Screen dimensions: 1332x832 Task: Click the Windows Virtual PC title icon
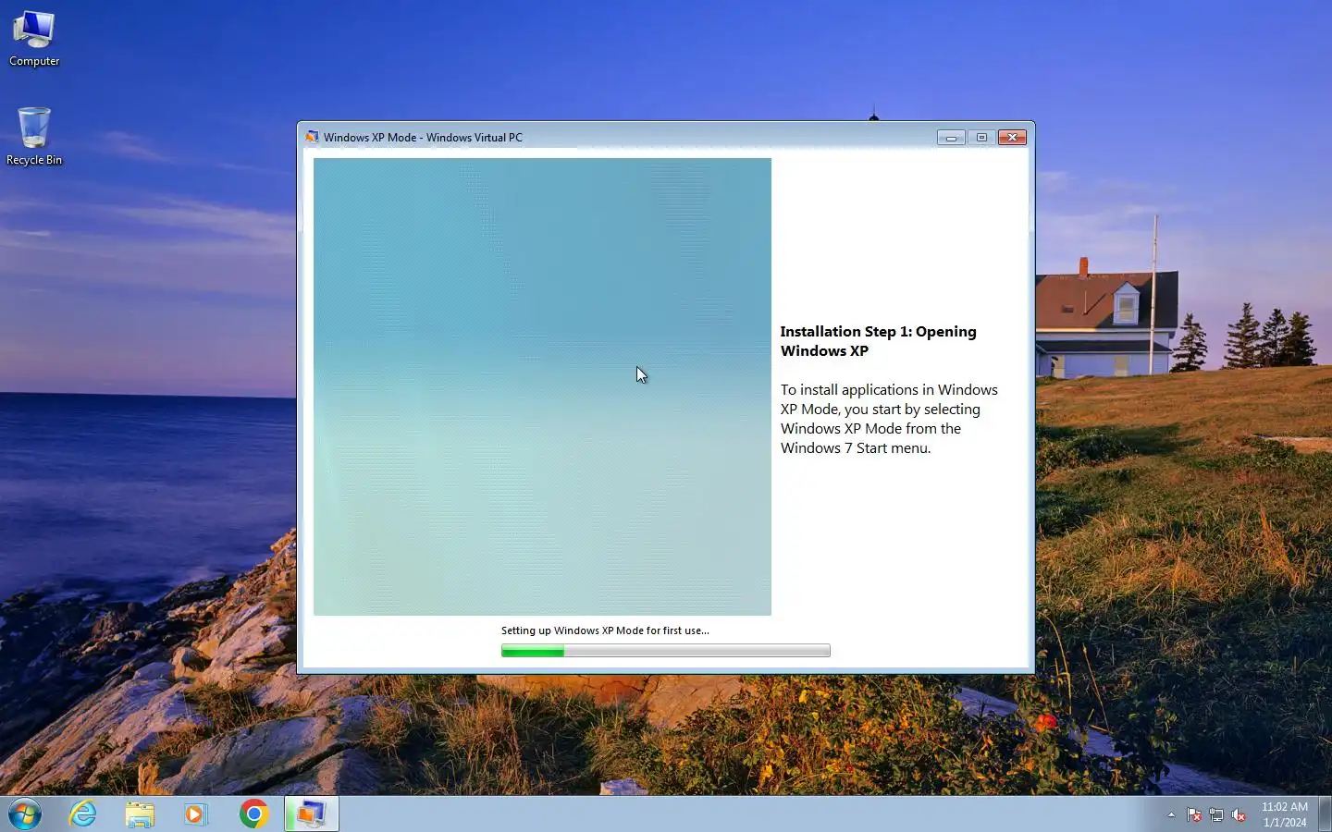tap(312, 137)
